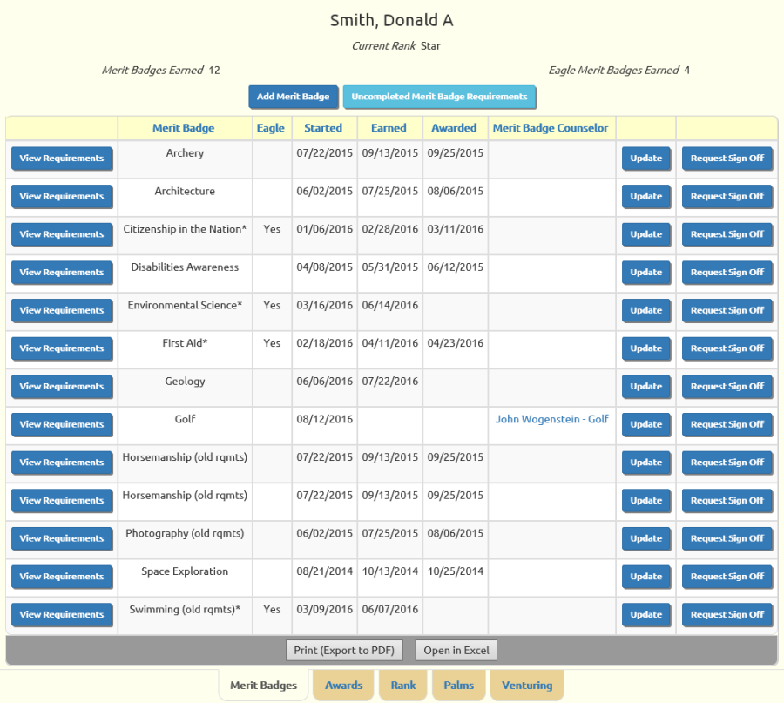The height and width of the screenshot is (703, 784).
Task: View Requirements for Architecture
Action: click(62, 197)
